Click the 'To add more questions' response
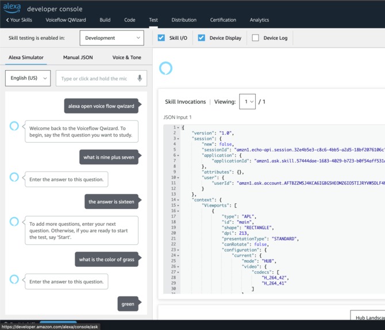This screenshot has width=385, height=330. (82, 230)
